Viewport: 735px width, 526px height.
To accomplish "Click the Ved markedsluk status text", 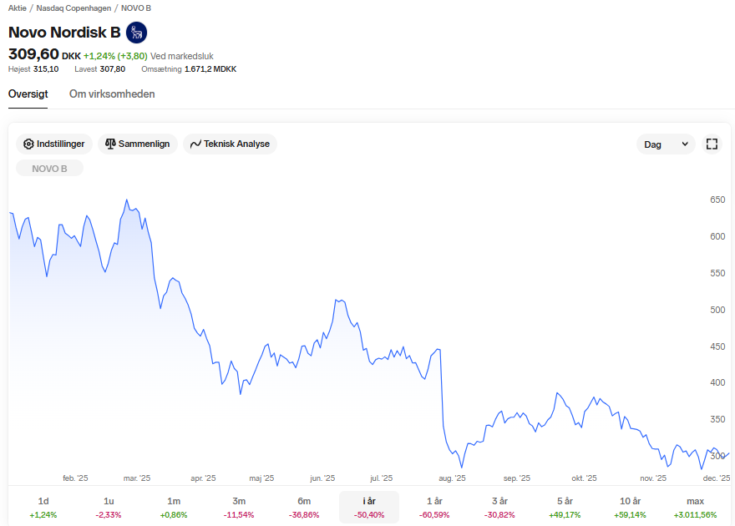I will pyautogui.click(x=182, y=56).
